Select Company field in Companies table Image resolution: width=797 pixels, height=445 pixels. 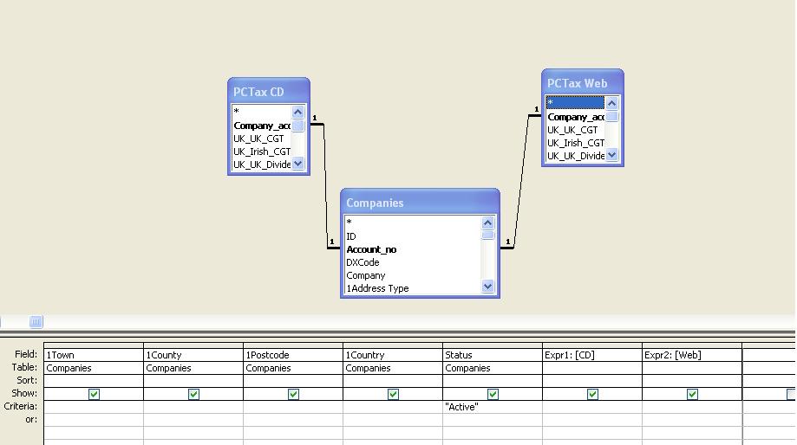pos(413,275)
